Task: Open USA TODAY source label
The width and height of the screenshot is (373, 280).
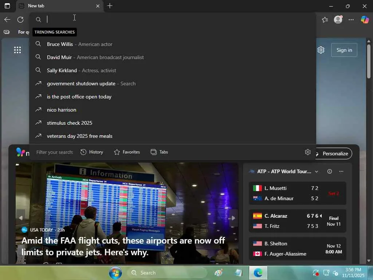Action: point(42,230)
